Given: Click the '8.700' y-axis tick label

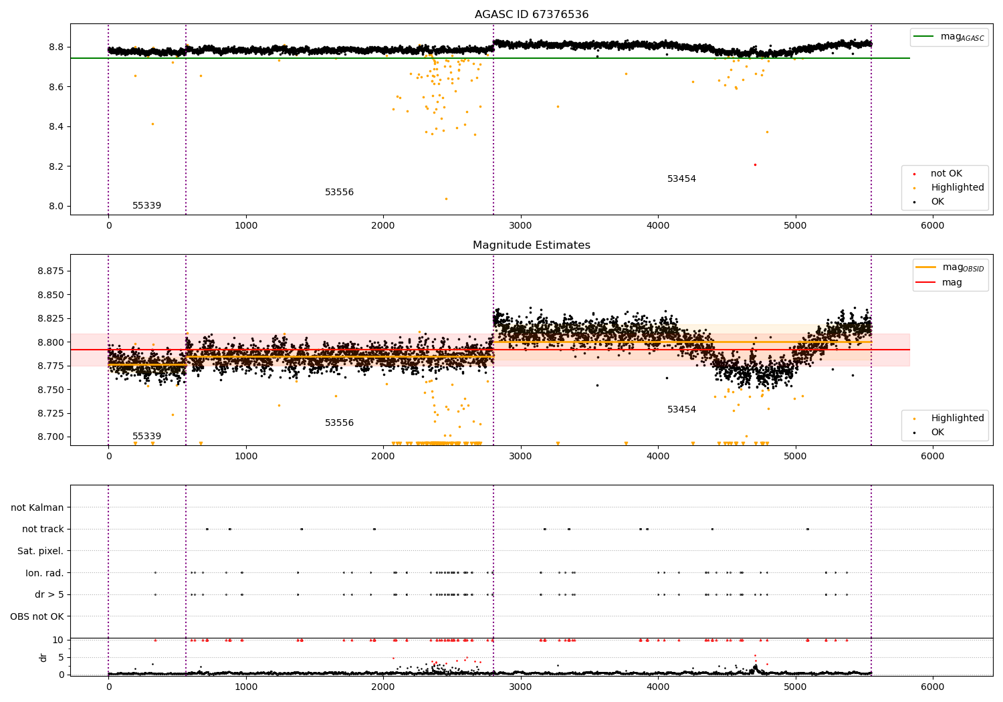Looking at the screenshot, I should click(50, 437).
